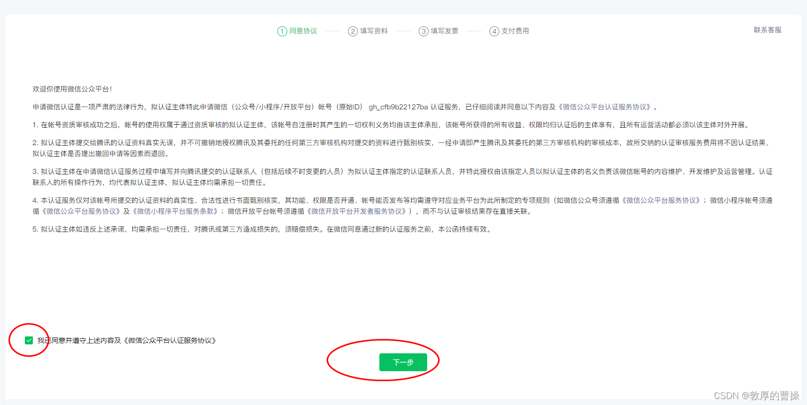Click the original ID gh_cfb9b22127ba

[x=398, y=107]
